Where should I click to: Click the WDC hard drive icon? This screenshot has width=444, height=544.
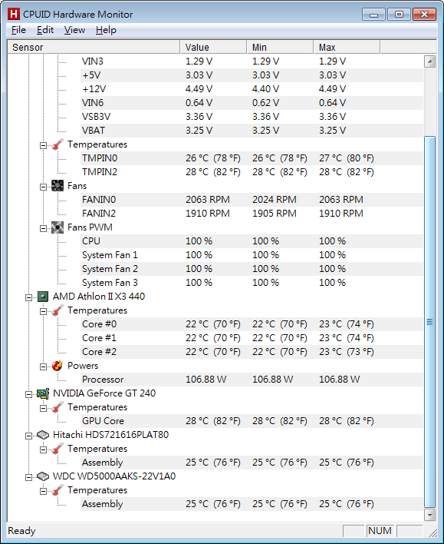point(43,476)
